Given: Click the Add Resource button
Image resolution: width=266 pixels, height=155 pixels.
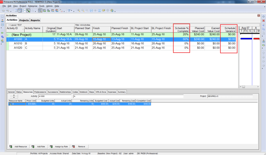Looking at the screenshot, I should (x=19, y=147).
